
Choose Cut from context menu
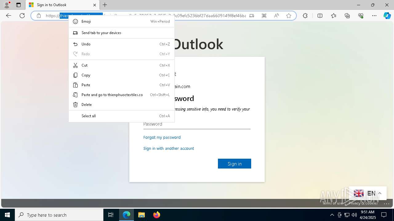[122, 65]
